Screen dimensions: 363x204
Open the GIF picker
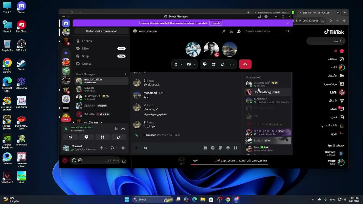pyautogui.click(x=213, y=148)
